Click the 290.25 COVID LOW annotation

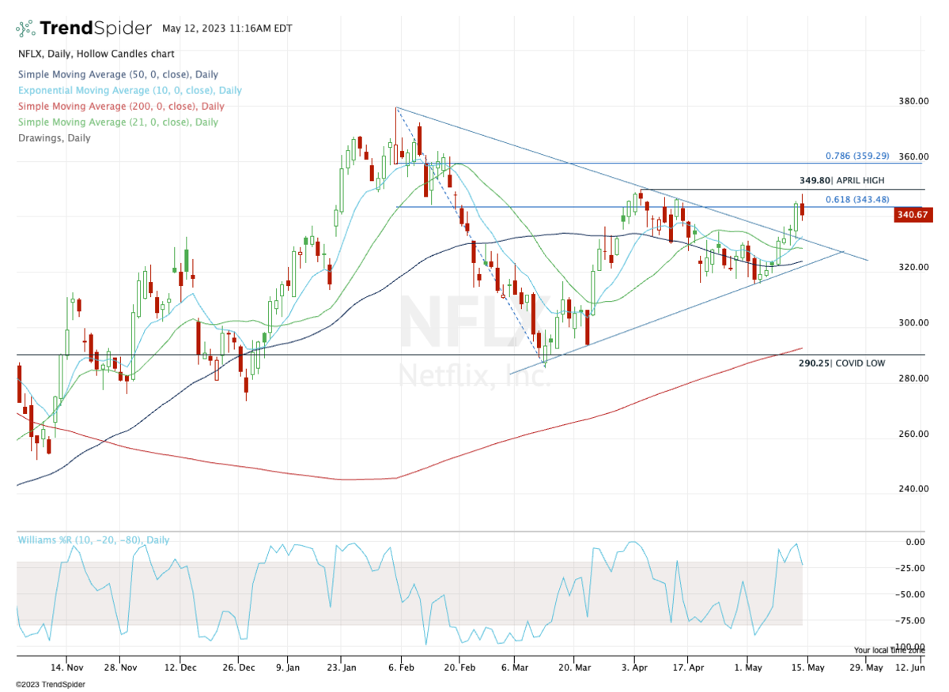(841, 363)
